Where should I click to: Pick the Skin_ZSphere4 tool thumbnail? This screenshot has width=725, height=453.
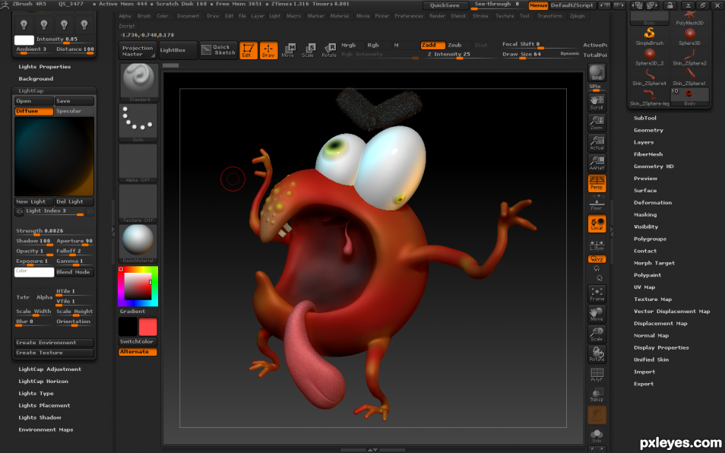(649, 77)
